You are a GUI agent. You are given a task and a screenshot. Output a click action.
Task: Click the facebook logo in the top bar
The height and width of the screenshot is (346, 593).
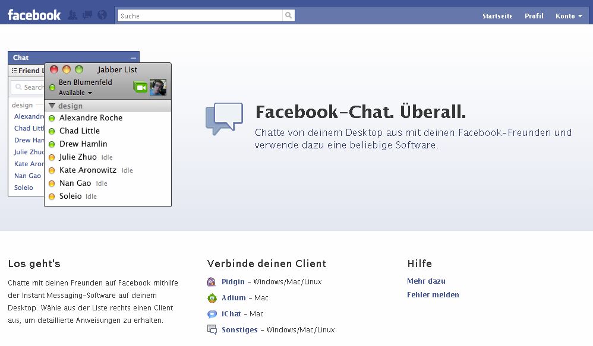pyautogui.click(x=34, y=15)
